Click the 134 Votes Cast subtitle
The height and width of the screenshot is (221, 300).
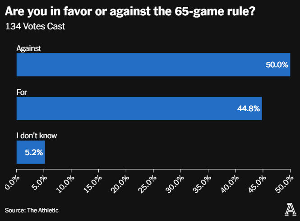(x=35, y=27)
